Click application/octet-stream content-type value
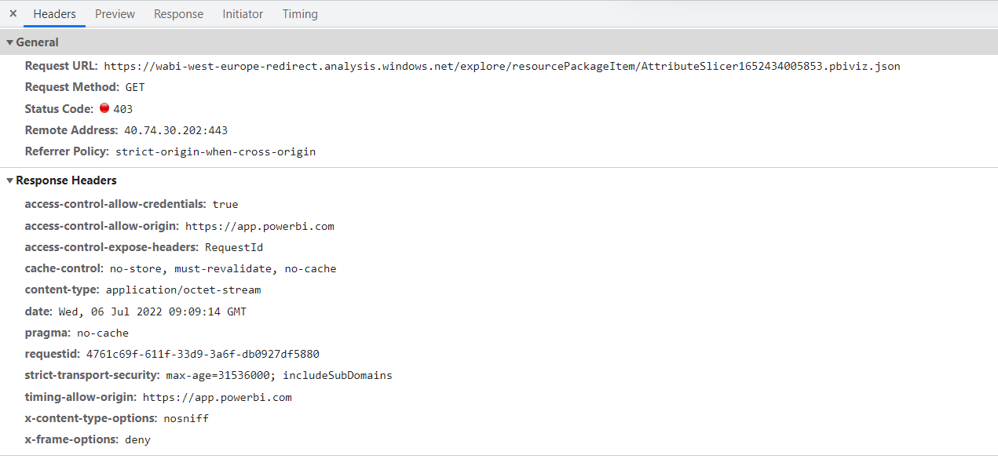The width and height of the screenshot is (998, 459). (183, 290)
